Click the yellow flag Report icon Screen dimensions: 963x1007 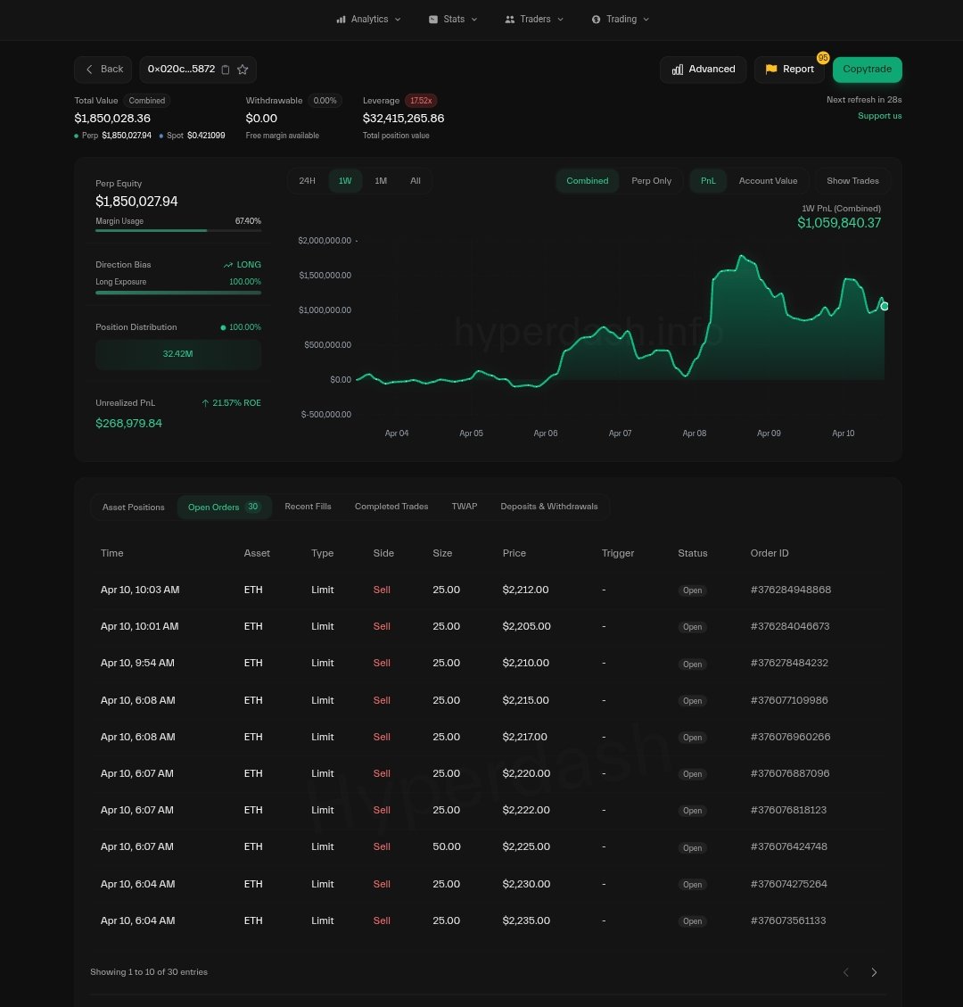point(771,70)
